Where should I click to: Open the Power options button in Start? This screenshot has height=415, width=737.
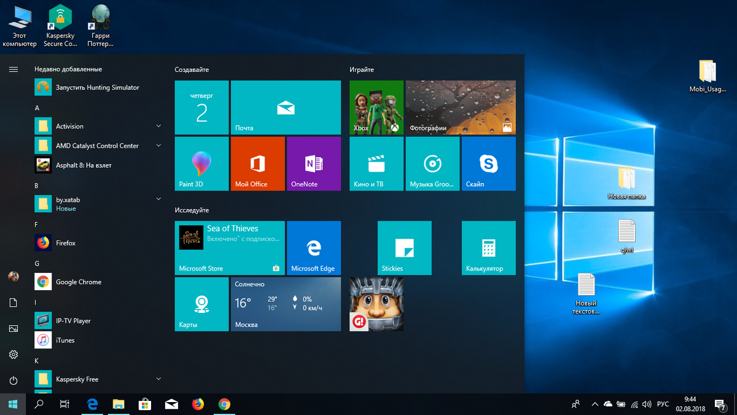[x=14, y=381]
